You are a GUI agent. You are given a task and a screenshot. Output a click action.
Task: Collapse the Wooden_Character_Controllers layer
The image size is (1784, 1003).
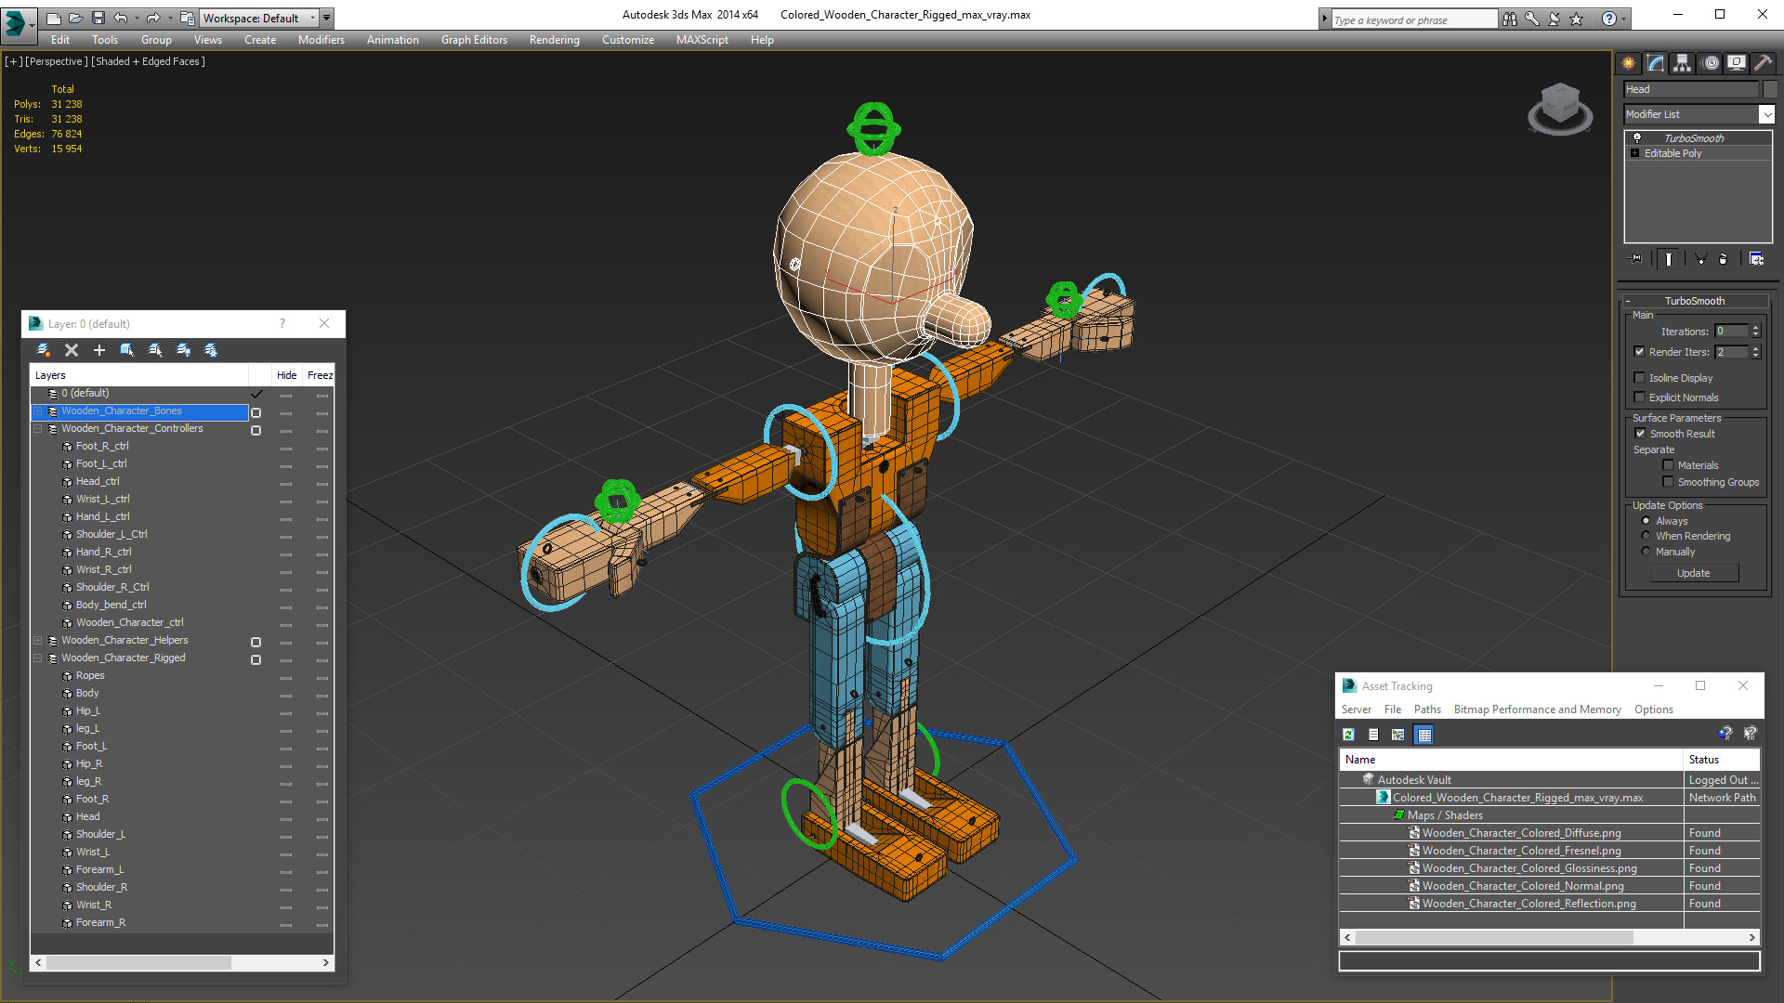click(x=38, y=429)
